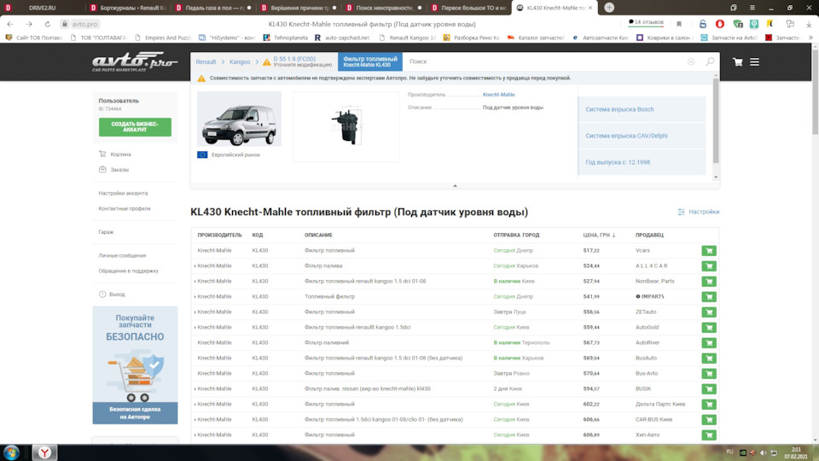Screen dimensions: 819x461
Task: Open Корзина in the sidebar
Action: pyautogui.click(x=120, y=155)
